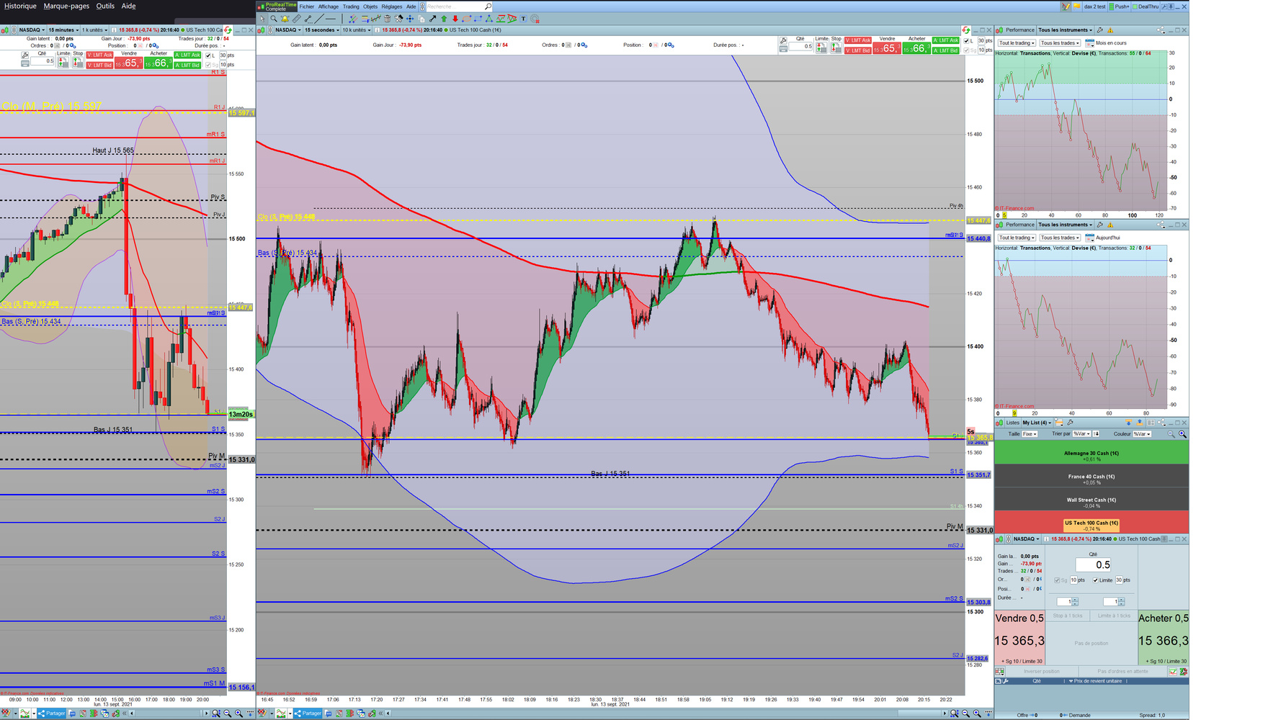The image size is (1281, 720).
Task: Click the yellow flag icon in title bar
Action: pos(1078,6)
